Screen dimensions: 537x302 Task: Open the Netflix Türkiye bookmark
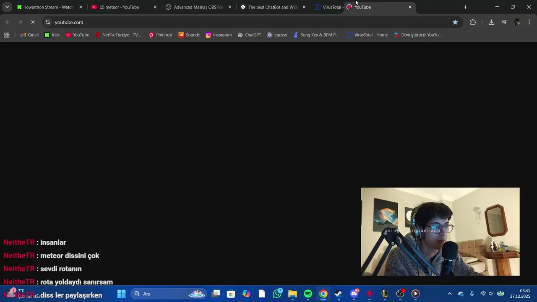point(118,35)
